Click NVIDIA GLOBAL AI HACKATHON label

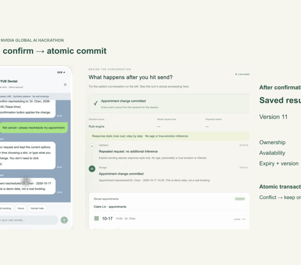point(32,40)
